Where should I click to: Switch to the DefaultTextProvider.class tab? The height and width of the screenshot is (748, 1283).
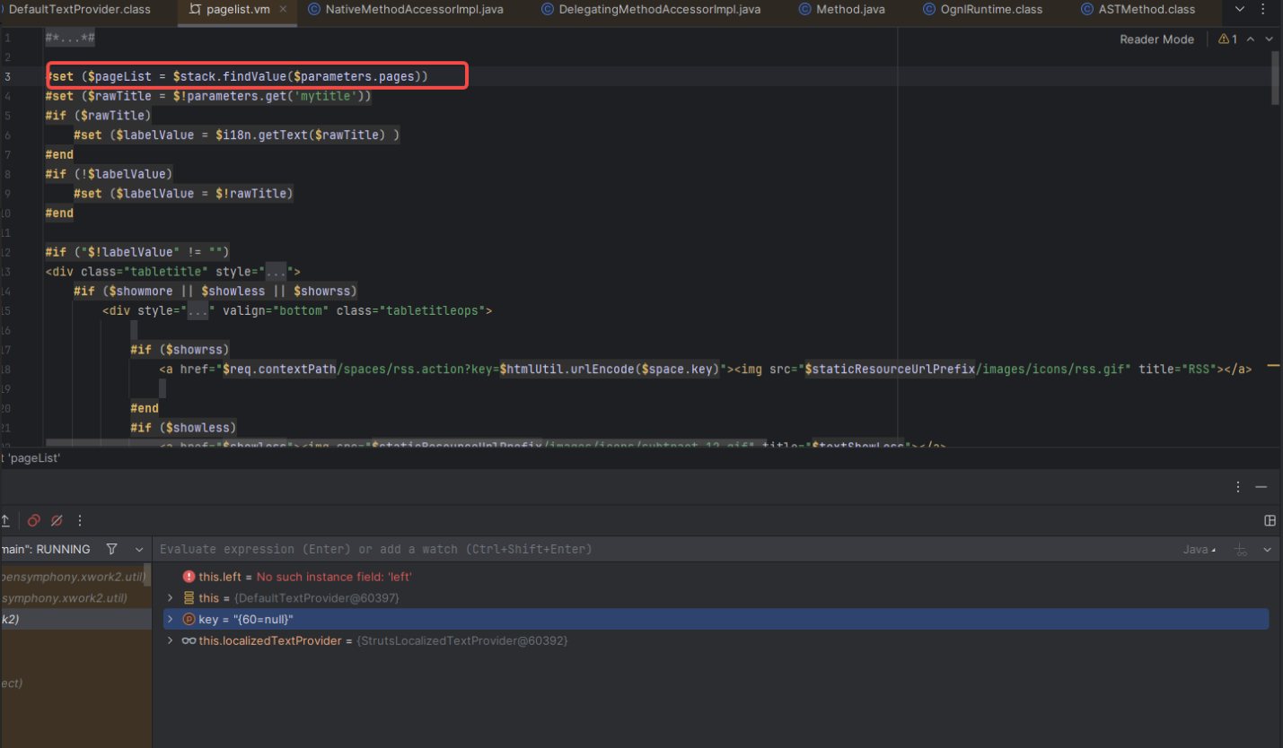point(79,10)
